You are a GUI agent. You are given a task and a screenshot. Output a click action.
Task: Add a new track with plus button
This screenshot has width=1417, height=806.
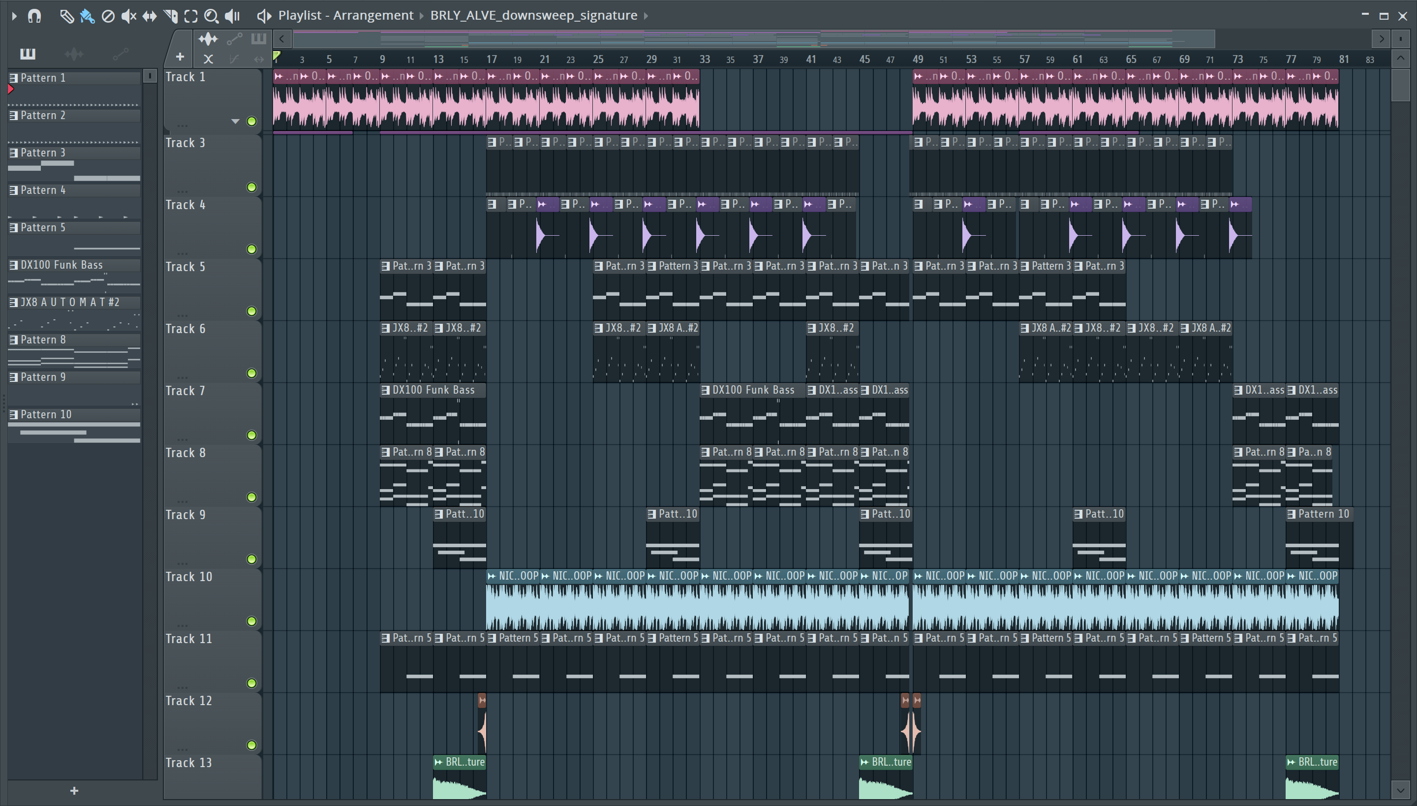(x=180, y=57)
